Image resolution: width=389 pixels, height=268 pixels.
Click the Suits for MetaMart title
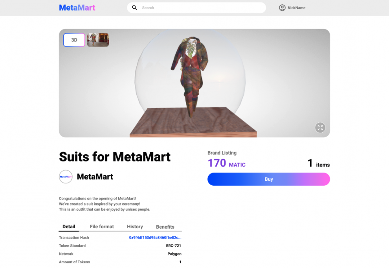click(x=115, y=157)
